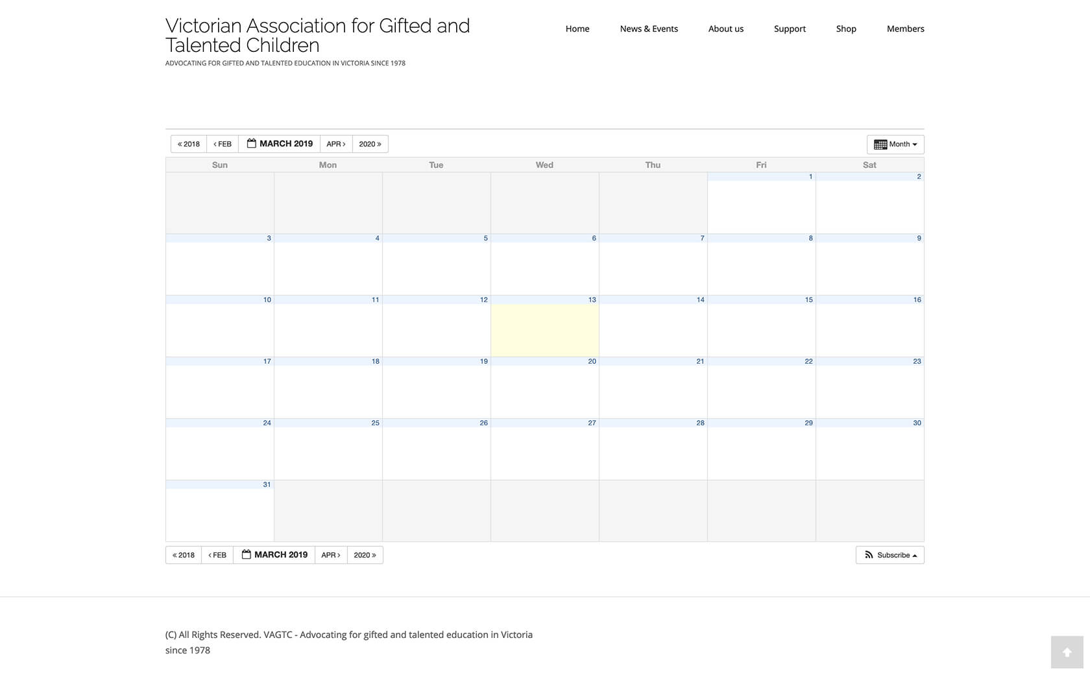1090x684 pixels.
Task: Open the Support menu item
Action: click(x=790, y=29)
